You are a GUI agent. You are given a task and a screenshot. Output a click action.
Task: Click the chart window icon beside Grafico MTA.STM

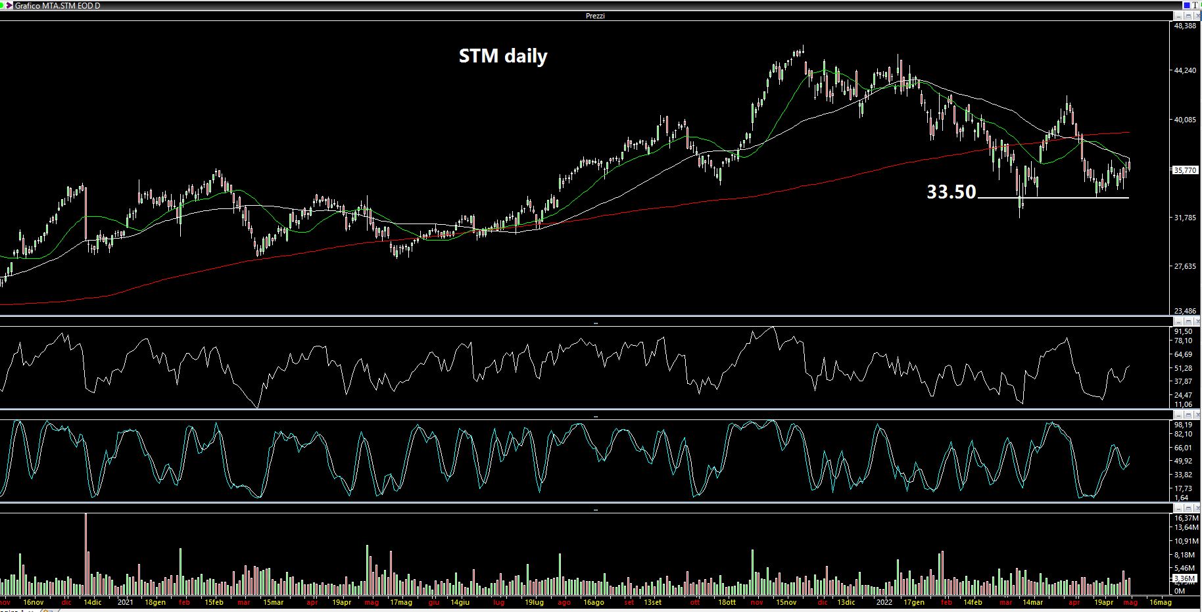tap(9, 5)
